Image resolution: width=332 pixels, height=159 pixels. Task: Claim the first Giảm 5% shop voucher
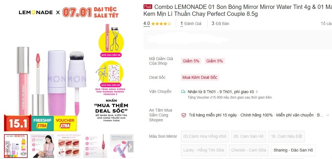point(191,61)
